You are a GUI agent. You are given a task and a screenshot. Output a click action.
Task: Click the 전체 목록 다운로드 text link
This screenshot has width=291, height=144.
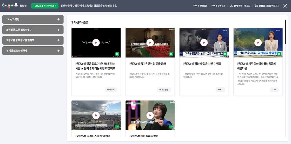242,6
